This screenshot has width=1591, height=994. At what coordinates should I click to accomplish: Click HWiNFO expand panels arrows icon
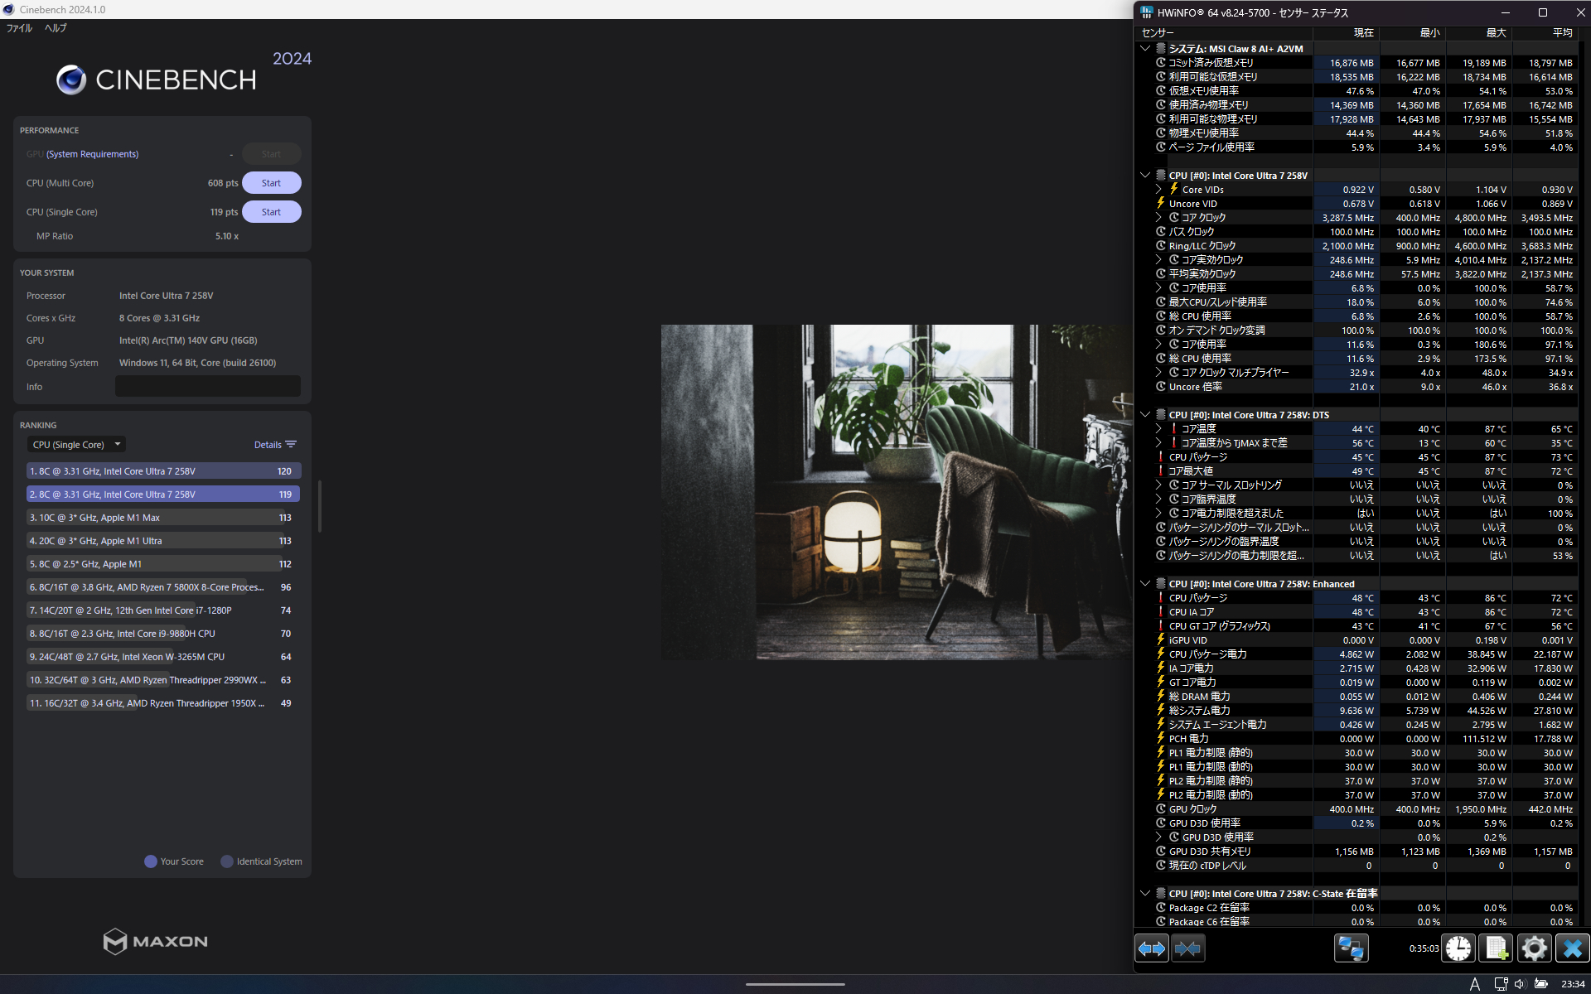point(1152,948)
